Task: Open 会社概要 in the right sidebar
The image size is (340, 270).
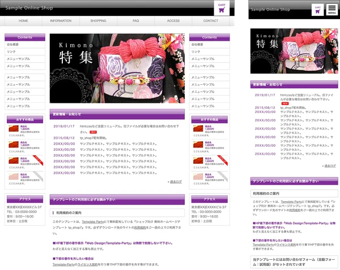Action: (x=210, y=45)
